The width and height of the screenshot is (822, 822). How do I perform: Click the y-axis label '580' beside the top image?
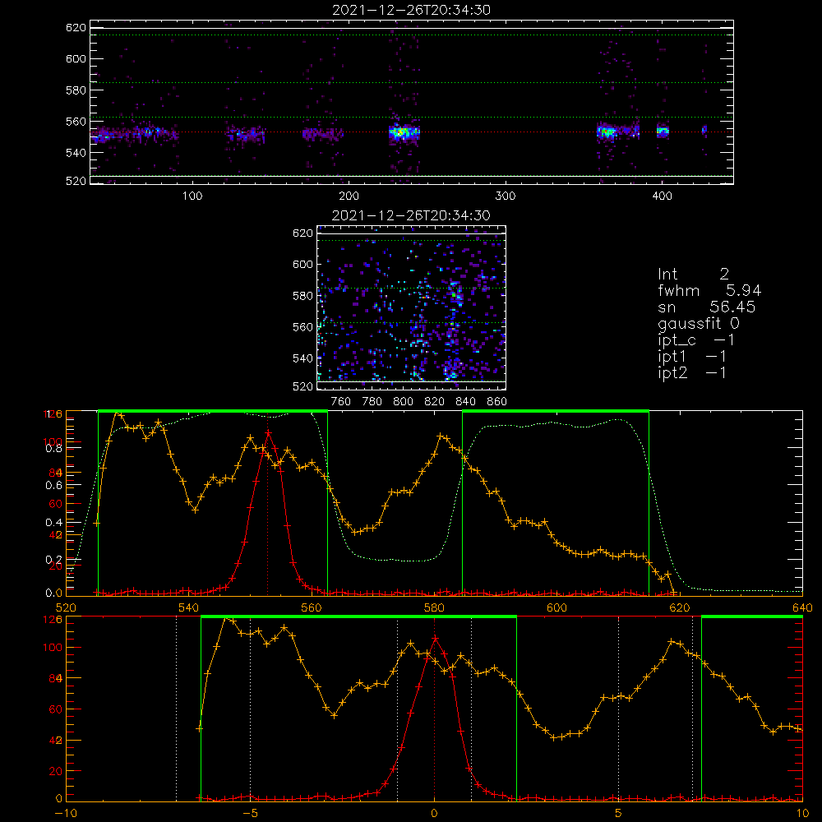point(76,90)
